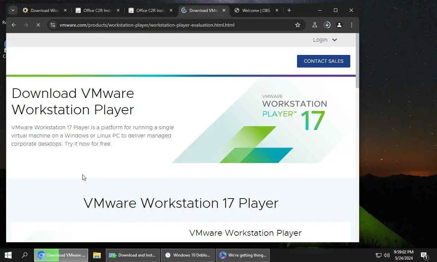
Task: Close the Download VMware tab
Action: tap(224, 10)
